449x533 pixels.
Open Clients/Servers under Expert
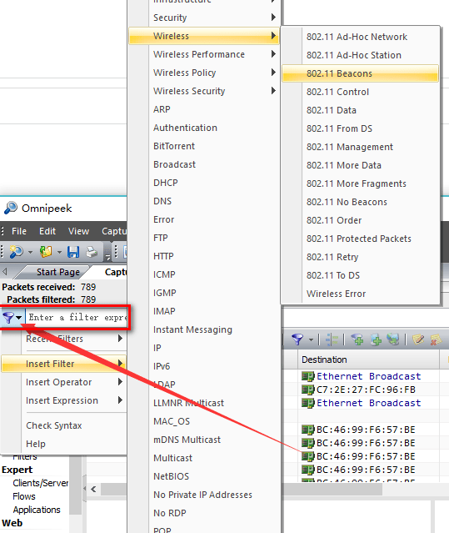tap(40, 483)
